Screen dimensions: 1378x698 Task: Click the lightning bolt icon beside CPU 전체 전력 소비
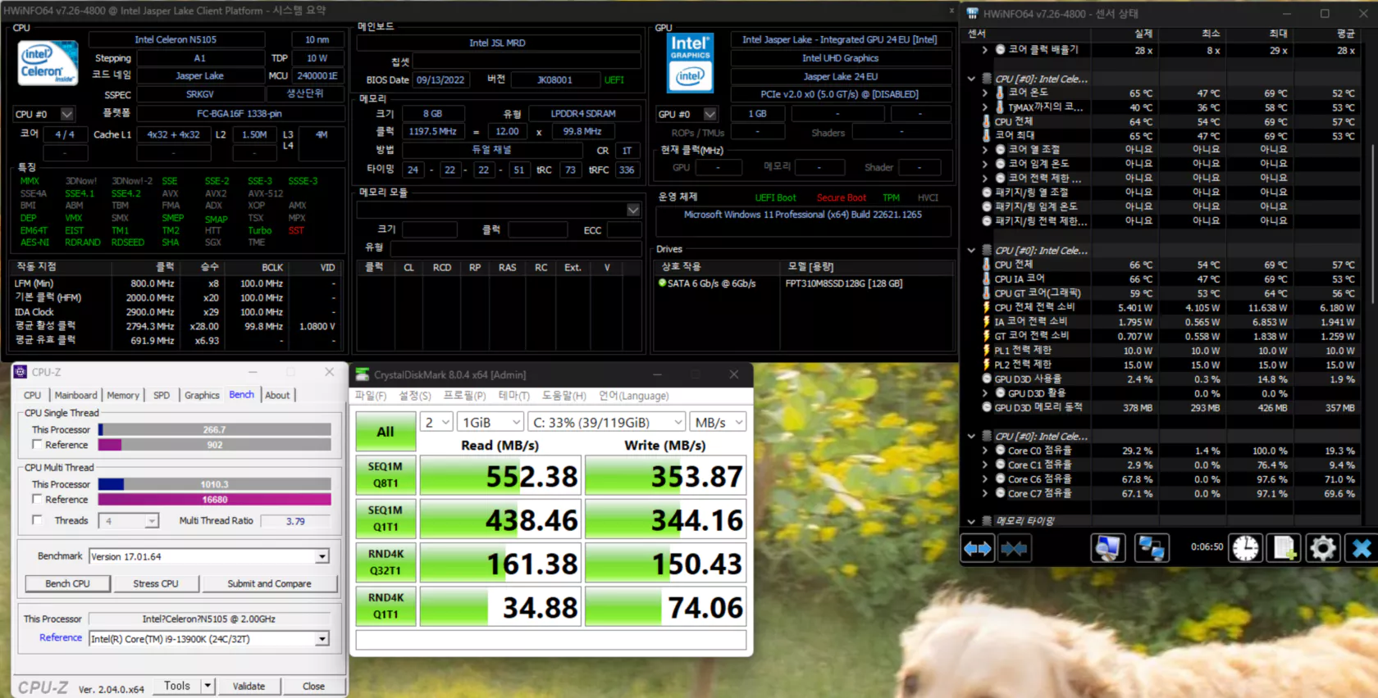987,307
